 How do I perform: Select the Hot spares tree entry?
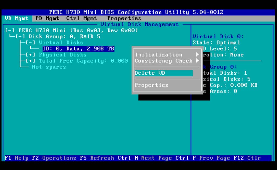(49, 67)
